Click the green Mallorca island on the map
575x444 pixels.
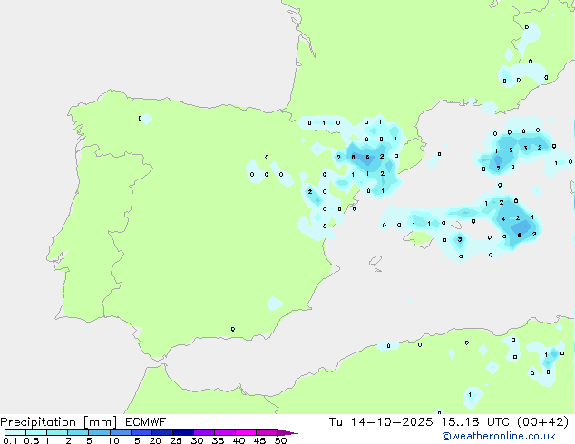click(x=419, y=237)
